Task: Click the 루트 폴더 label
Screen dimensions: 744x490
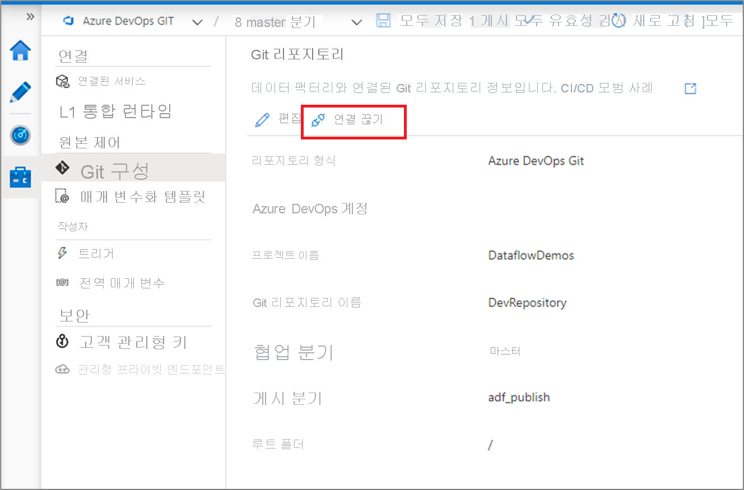Action: [278, 445]
